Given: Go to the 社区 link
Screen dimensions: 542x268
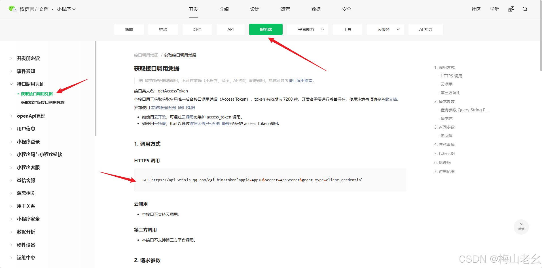Looking at the screenshot, I should pyautogui.click(x=476, y=9).
